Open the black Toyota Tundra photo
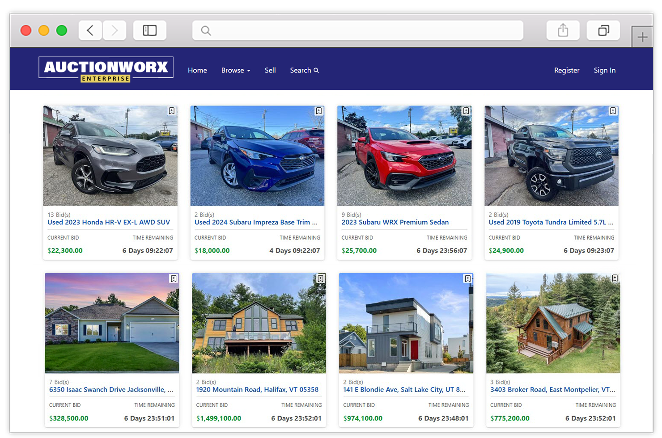Viewport: 662px width, 438px height. [552, 156]
